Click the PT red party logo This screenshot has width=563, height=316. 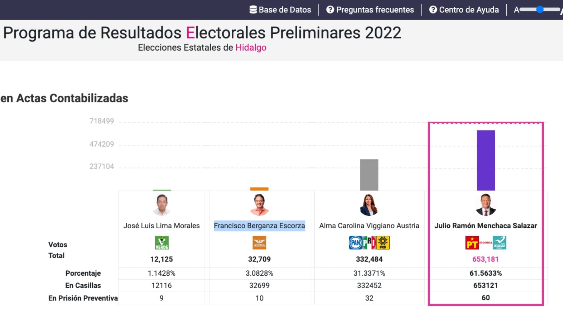point(472,243)
